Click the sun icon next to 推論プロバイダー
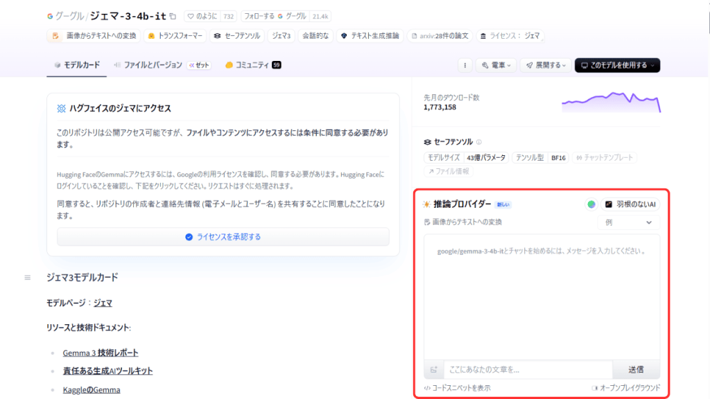710x399 pixels. click(x=426, y=204)
